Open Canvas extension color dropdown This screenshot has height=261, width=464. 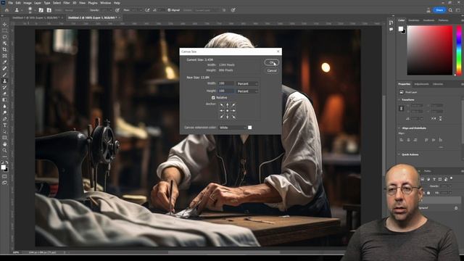pyautogui.click(x=233, y=128)
